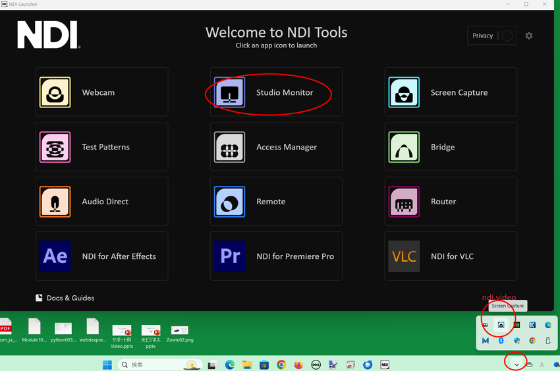This screenshot has height=371, width=560.
Task: Toggle the Privacy switch
Action: (x=507, y=36)
